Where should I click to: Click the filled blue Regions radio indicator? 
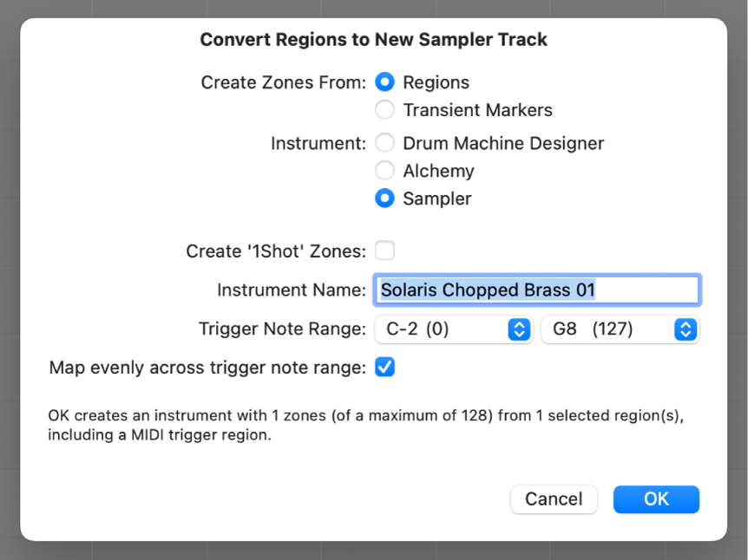384,81
